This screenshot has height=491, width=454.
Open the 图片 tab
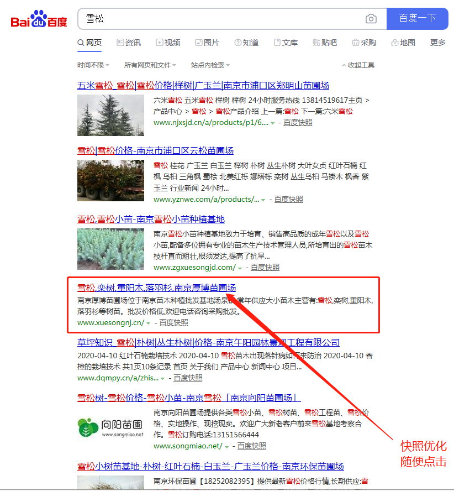pos(207,43)
